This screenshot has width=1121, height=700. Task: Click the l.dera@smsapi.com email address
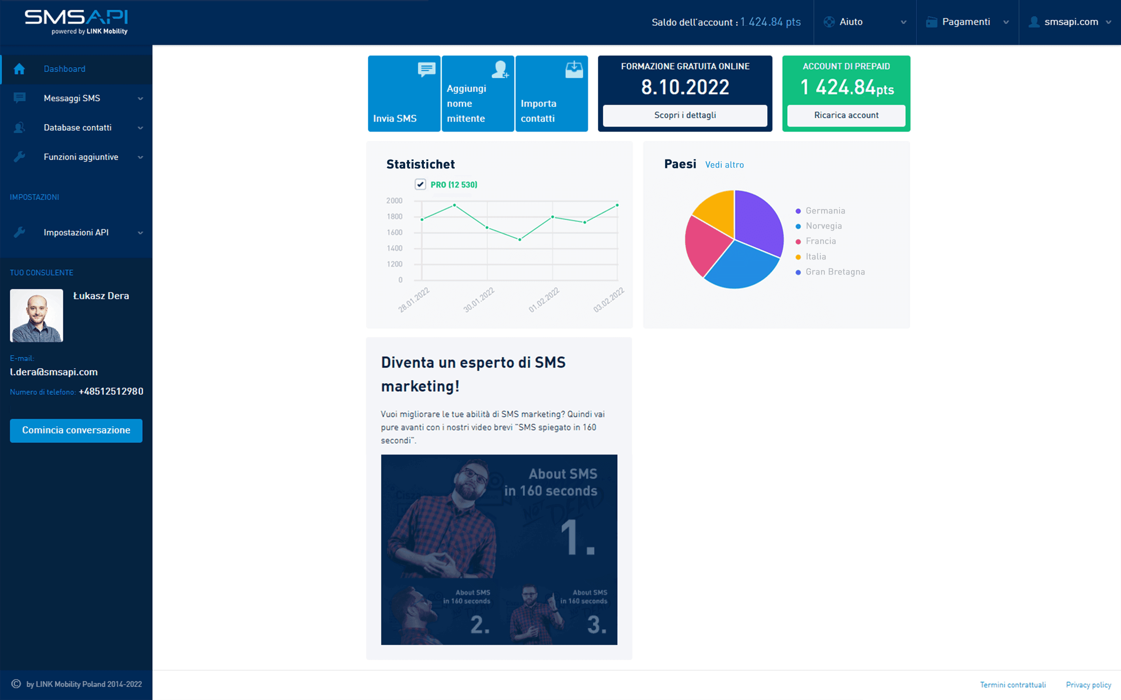click(x=54, y=372)
